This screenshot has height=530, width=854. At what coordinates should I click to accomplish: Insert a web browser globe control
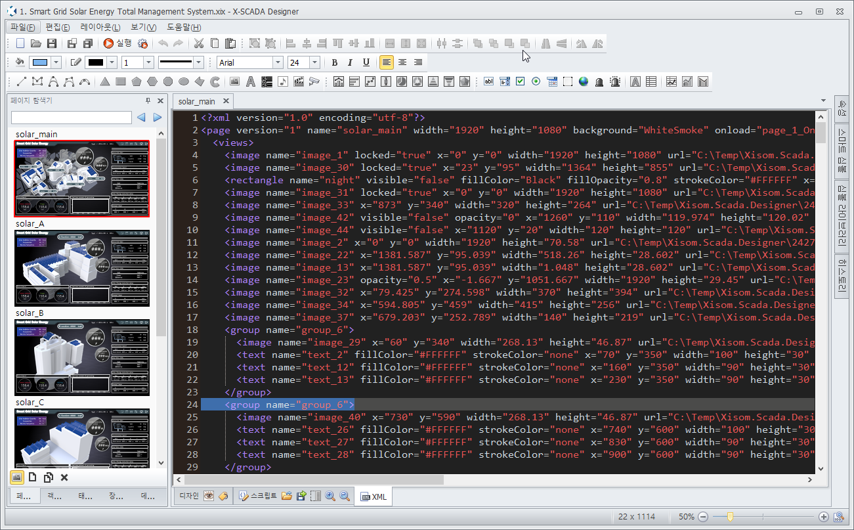584,81
